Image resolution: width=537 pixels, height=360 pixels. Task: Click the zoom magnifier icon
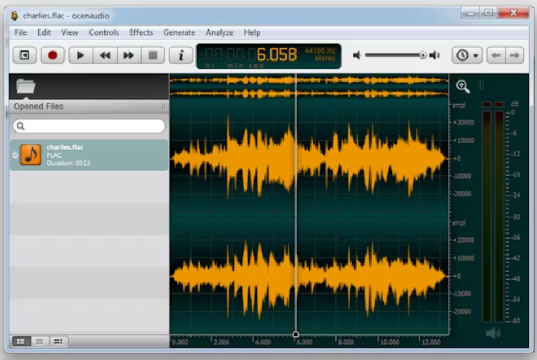(x=463, y=86)
